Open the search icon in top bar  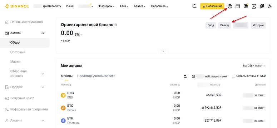point(194,6)
